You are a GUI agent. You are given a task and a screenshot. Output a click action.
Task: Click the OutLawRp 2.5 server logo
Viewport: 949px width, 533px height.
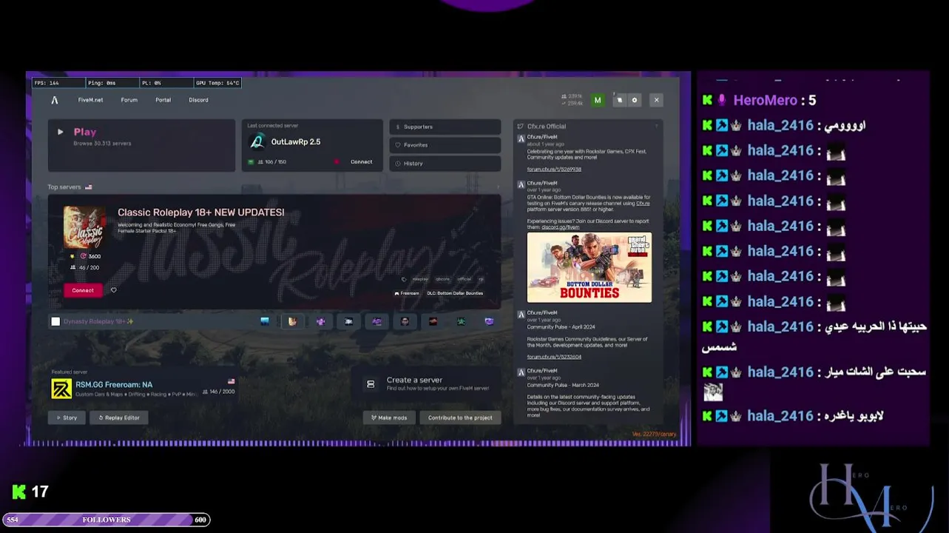click(257, 141)
